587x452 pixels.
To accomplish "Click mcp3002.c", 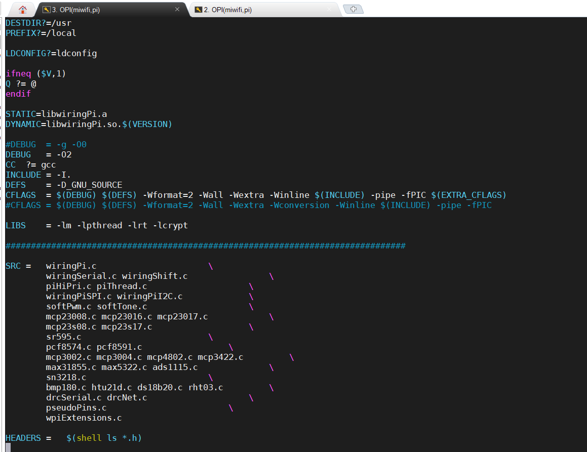I will pos(68,356).
